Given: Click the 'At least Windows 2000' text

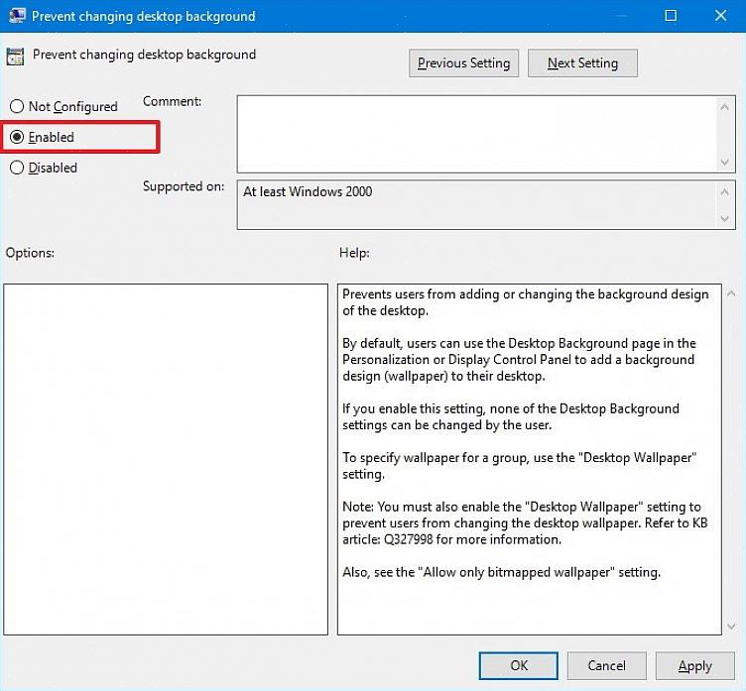Looking at the screenshot, I should pyautogui.click(x=308, y=191).
